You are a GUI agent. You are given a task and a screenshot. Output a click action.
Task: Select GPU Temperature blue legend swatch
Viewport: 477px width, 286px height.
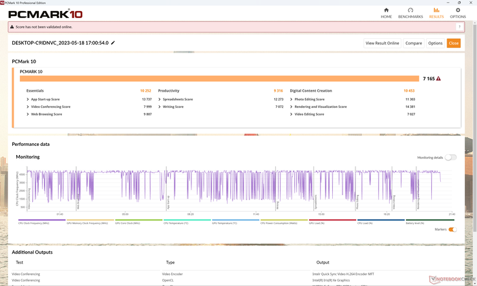click(235, 220)
